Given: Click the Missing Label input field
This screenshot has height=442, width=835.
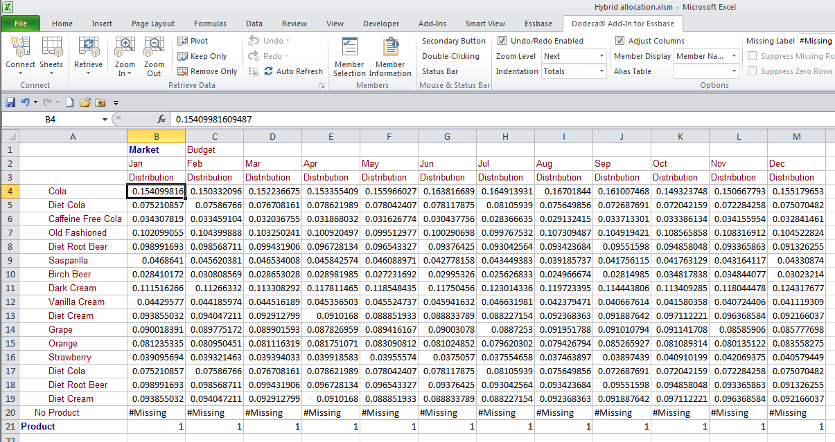Looking at the screenshot, I should (816, 41).
